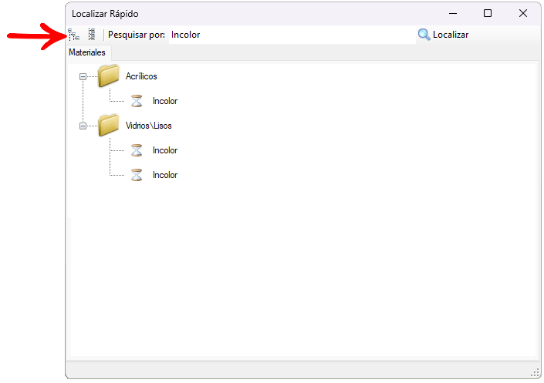This screenshot has width=544, height=383.
Task: Click hourglass icon of last Vidrios\Lisos Incolor
Action: (x=137, y=175)
